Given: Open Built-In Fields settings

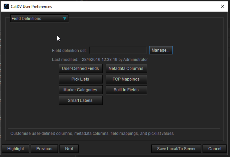Looking at the screenshot, I should coord(126,90).
